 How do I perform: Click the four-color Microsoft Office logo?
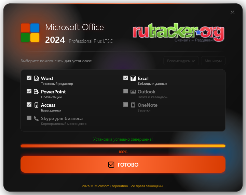[30, 33]
